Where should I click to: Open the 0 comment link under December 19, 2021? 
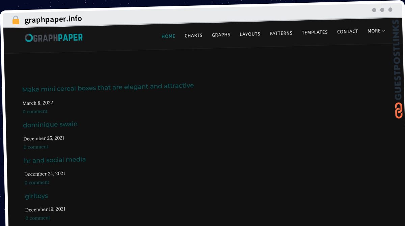(38, 218)
